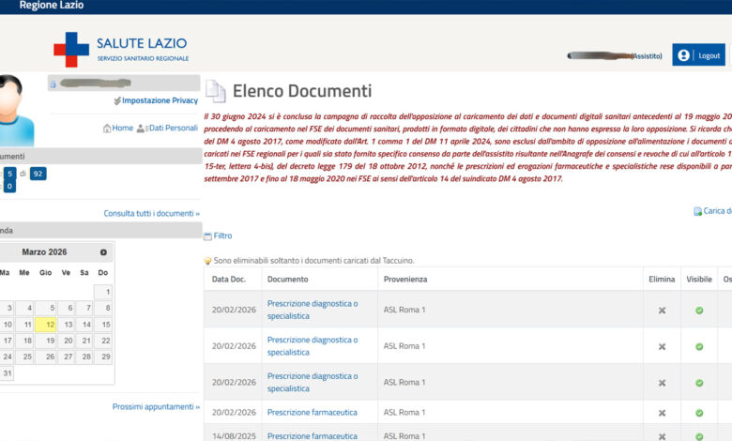Open Dati Personali link
The image size is (732, 441).
pos(174,128)
